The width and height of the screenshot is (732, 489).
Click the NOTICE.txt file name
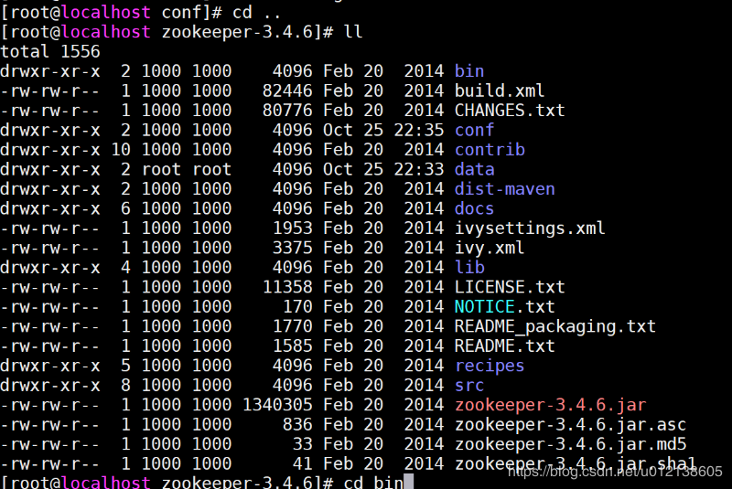(x=504, y=306)
